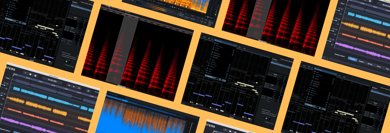Tick the Reverse checkbox in the center window effects list

coord(226,78)
